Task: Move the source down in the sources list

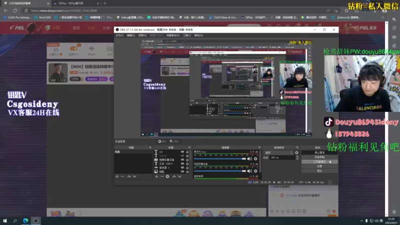Action: 179,176
